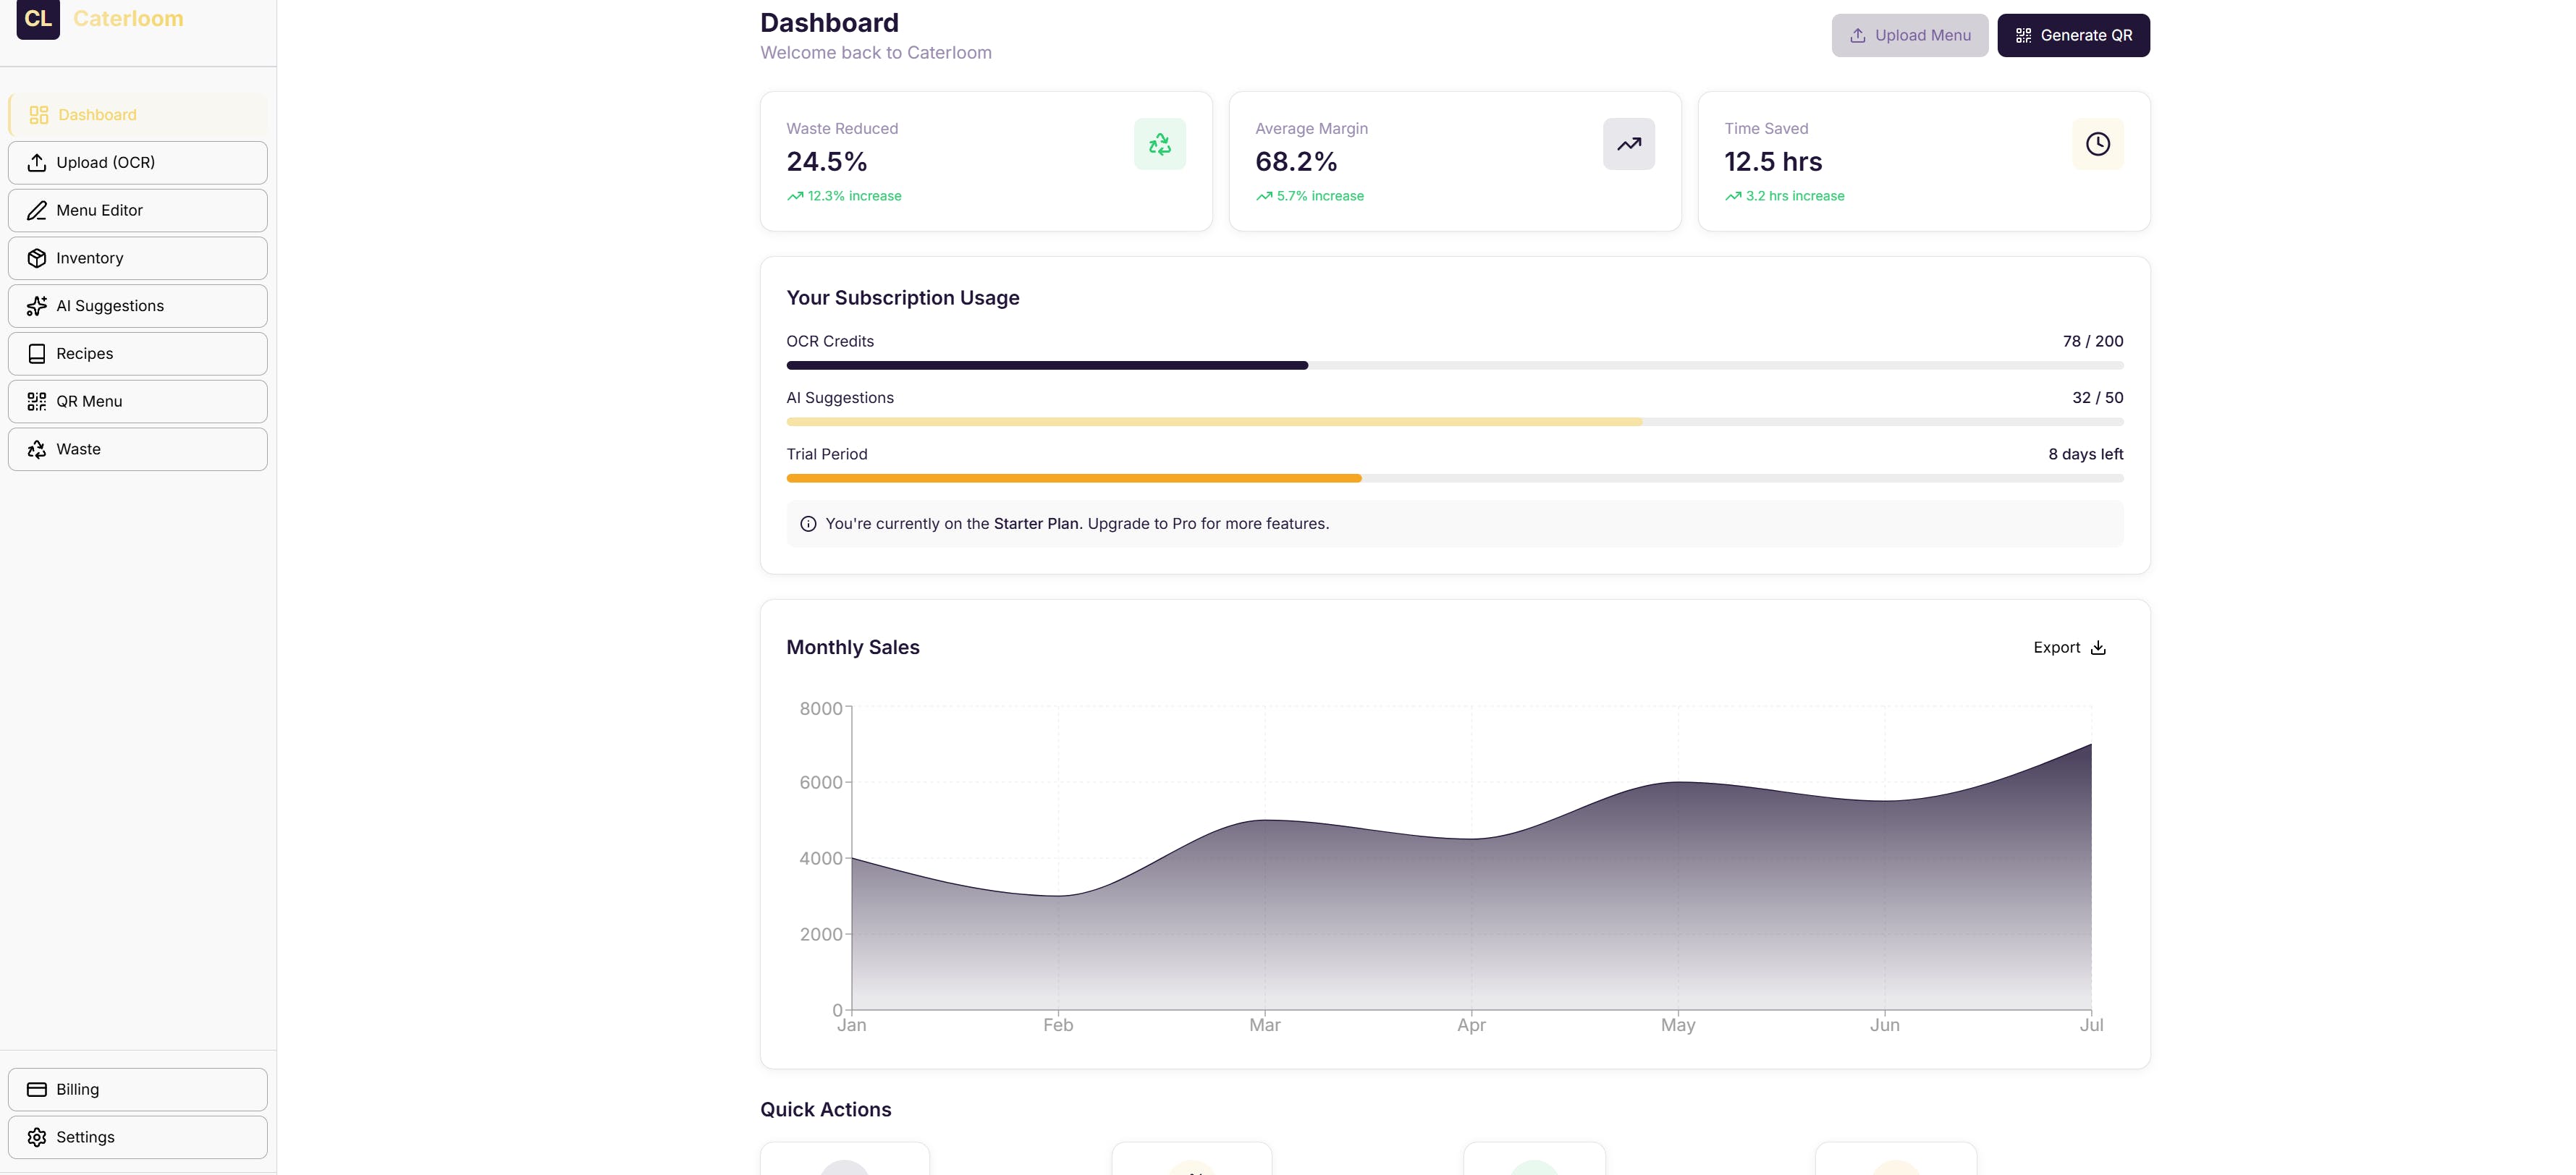Click the OCR Credits progress bar
This screenshot has height=1175, width=2576.
click(x=1454, y=366)
